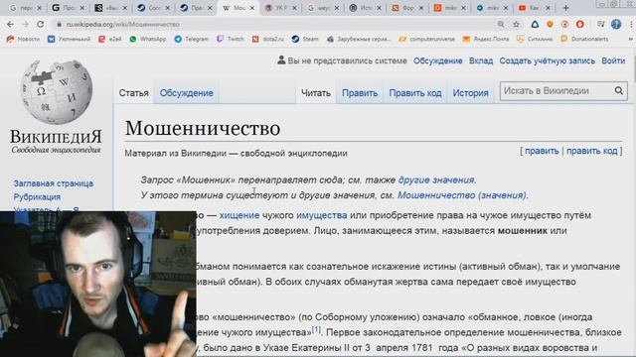Click the Wikipedia globe logo
This screenshot has width=636, height=357.
pos(57,92)
